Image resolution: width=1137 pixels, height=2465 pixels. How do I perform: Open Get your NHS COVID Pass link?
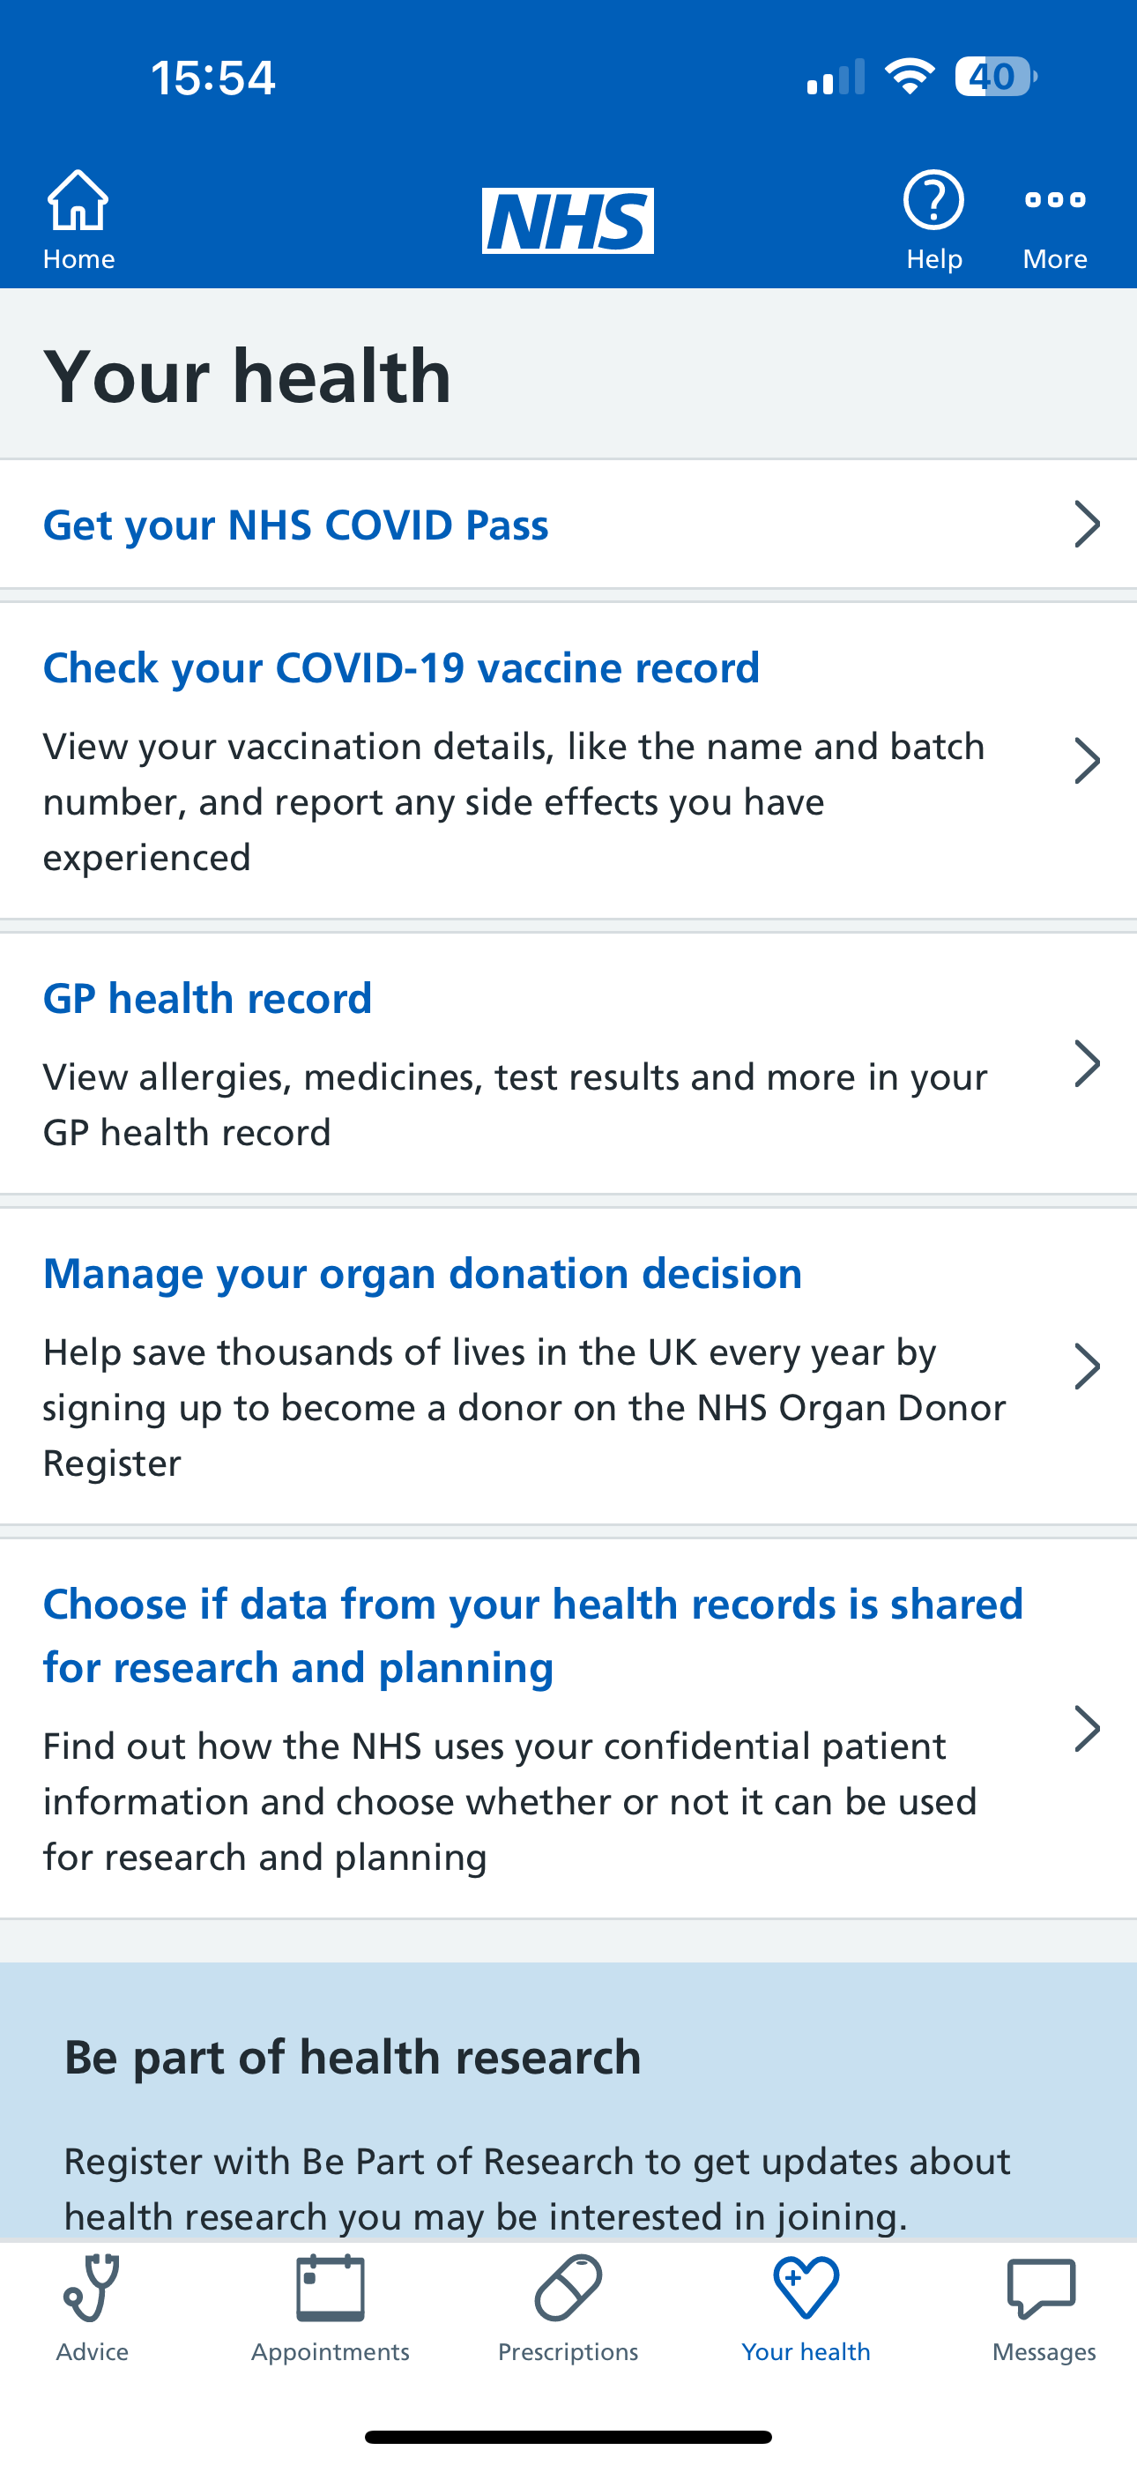296,525
